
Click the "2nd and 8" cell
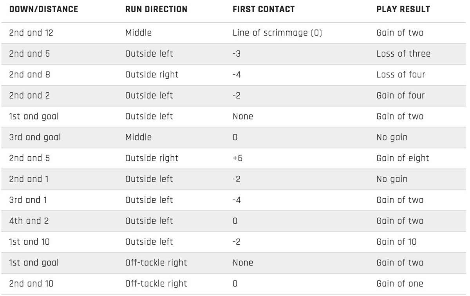29,74
